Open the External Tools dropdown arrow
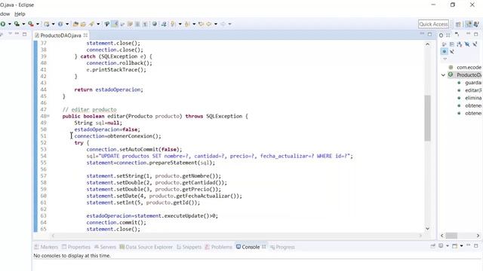483x271 pixels. 38,24
